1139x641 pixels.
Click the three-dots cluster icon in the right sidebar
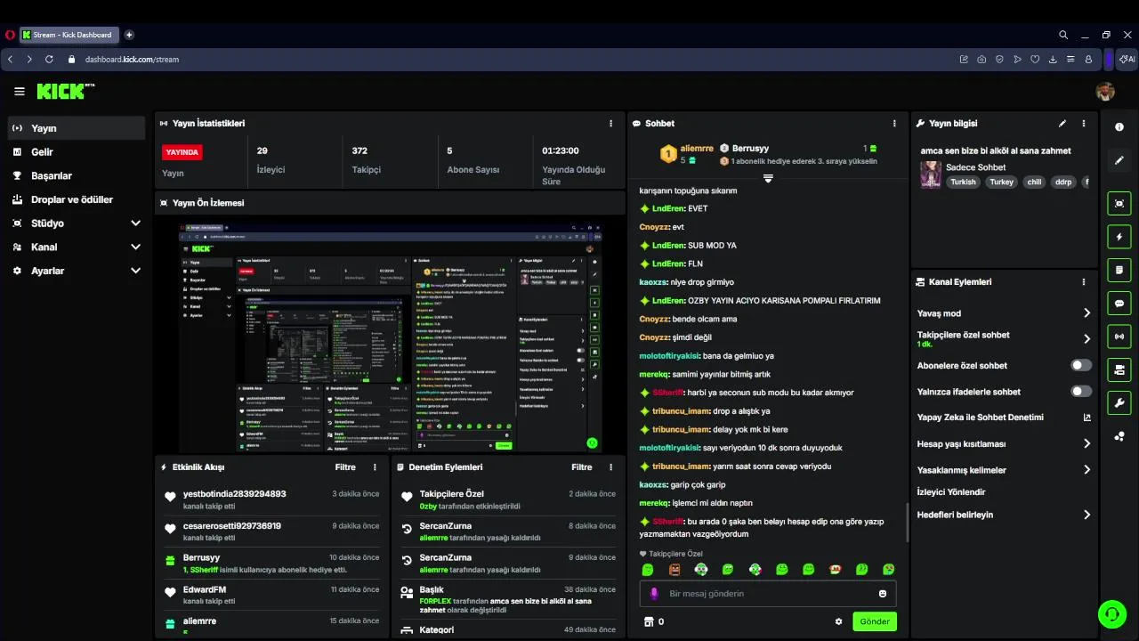coord(1119,436)
